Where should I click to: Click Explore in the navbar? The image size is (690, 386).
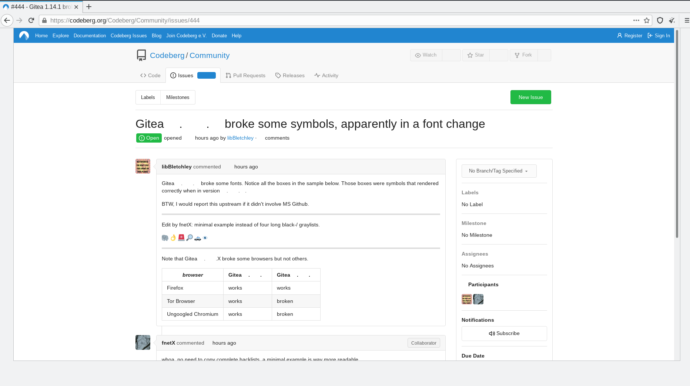click(61, 36)
